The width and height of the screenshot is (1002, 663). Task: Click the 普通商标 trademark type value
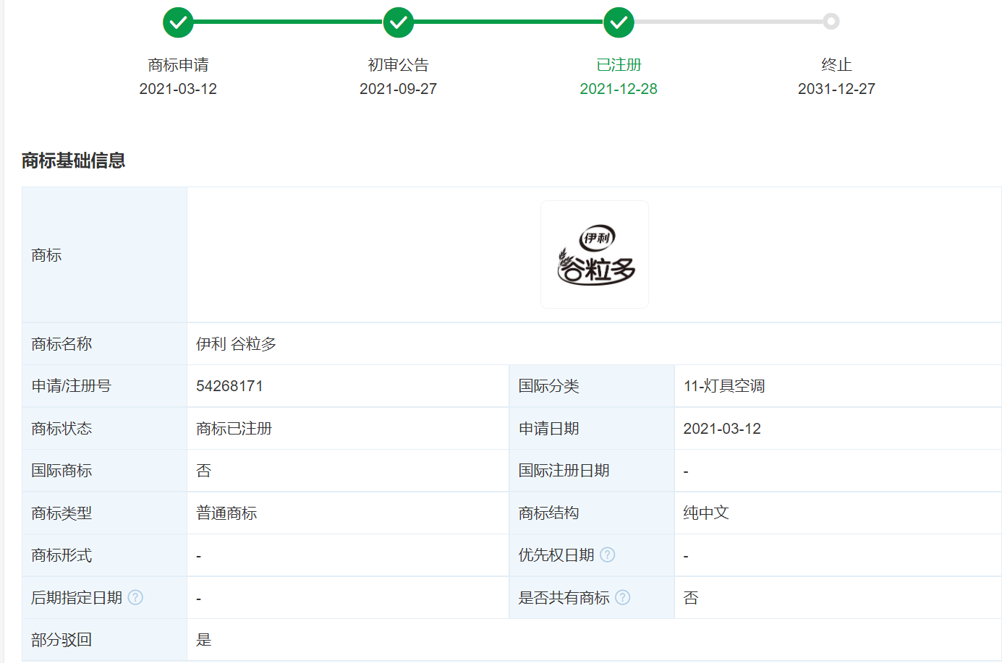[x=226, y=513]
